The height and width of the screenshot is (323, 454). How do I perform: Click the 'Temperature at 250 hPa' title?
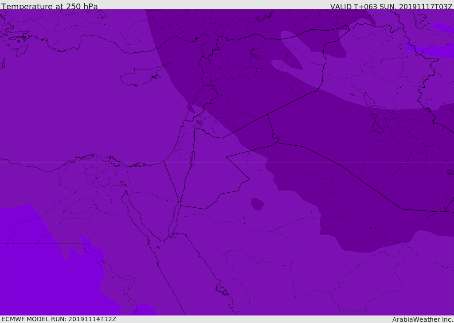pyautogui.click(x=49, y=7)
